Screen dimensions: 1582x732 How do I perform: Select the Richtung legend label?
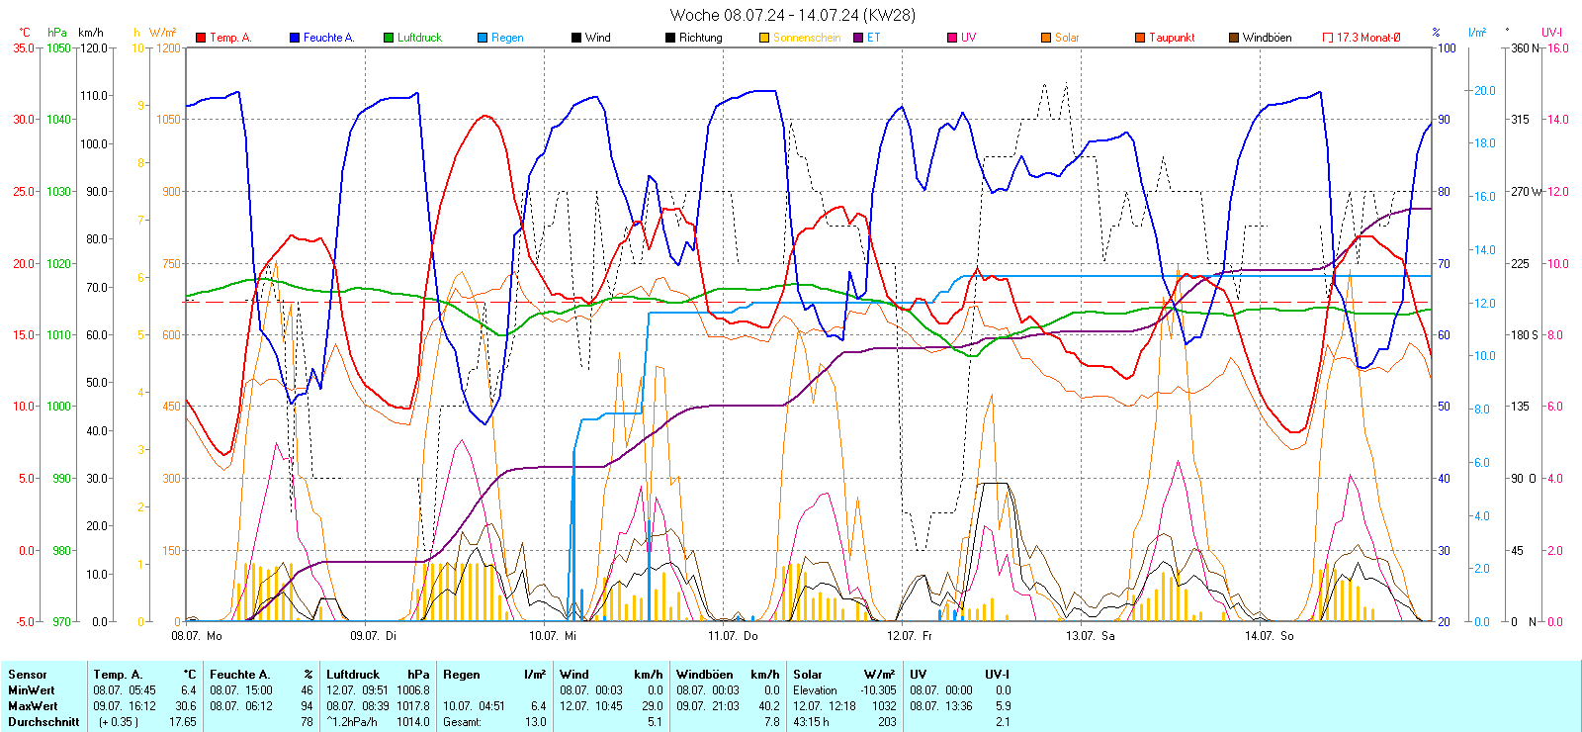click(700, 38)
